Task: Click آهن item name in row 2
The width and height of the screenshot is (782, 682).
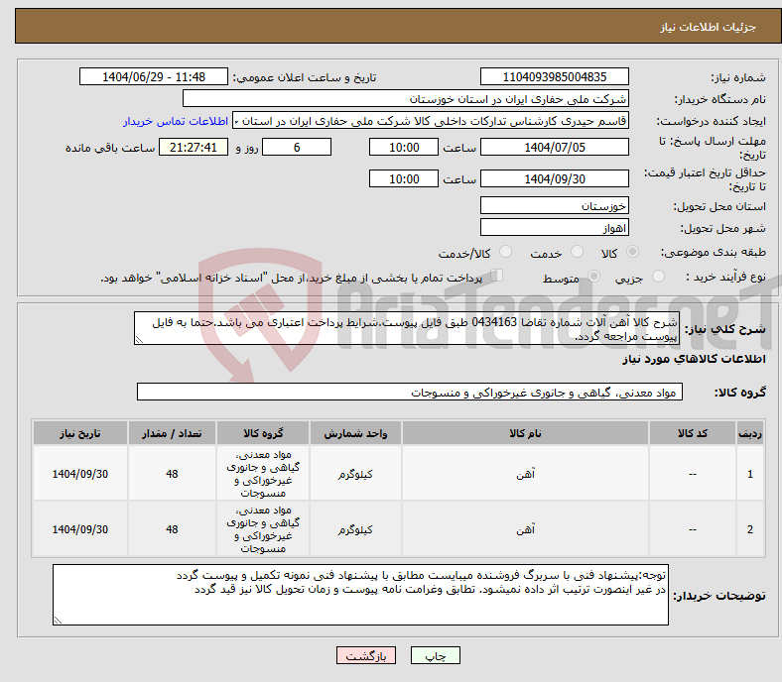Action: pos(525,529)
